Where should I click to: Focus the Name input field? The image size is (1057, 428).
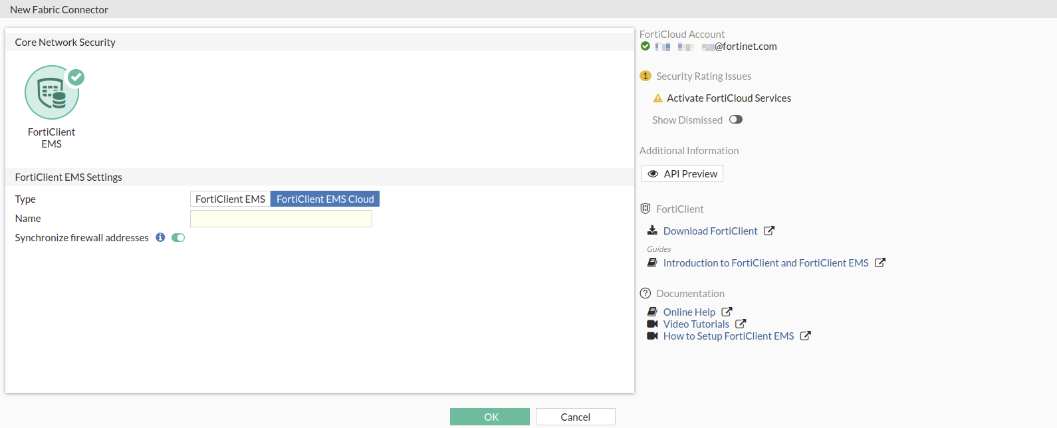pyautogui.click(x=281, y=219)
